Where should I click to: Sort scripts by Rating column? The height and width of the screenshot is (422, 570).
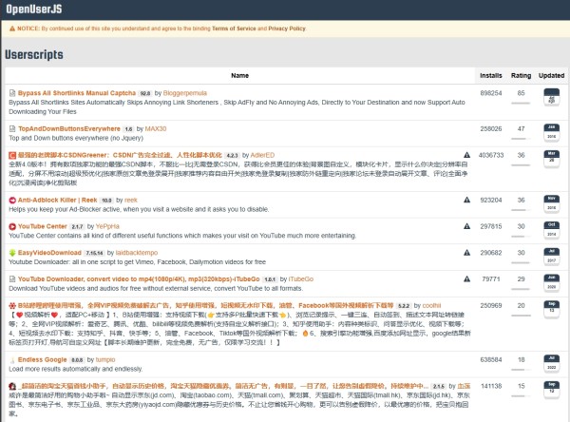tap(521, 76)
